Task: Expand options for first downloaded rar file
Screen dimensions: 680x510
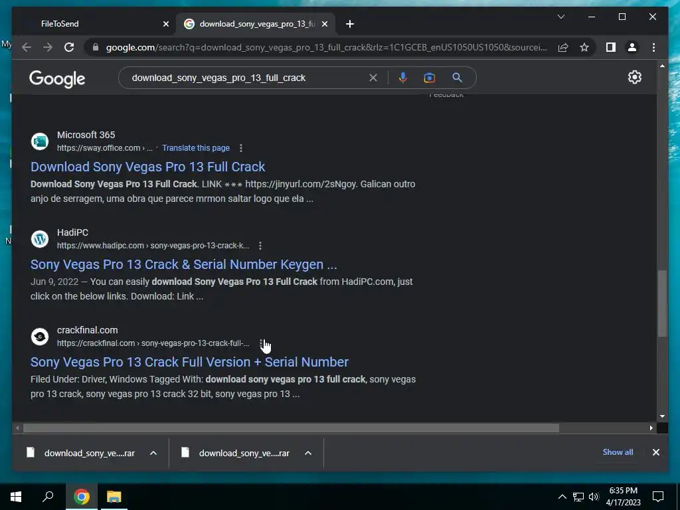Action: click(x=153, y=453)
